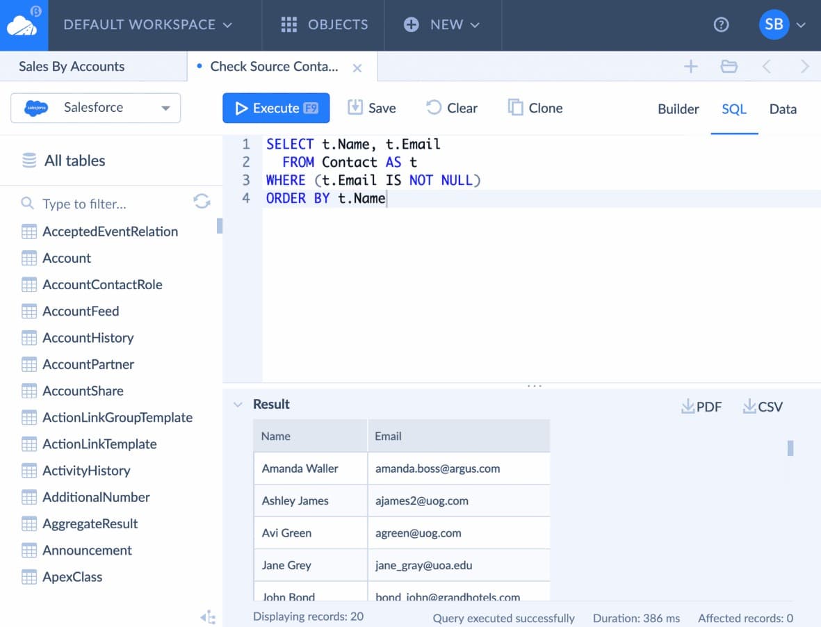Click the Save query icon
The width and height of the screenshot is (821, 627).
click(x=371, y=108)
